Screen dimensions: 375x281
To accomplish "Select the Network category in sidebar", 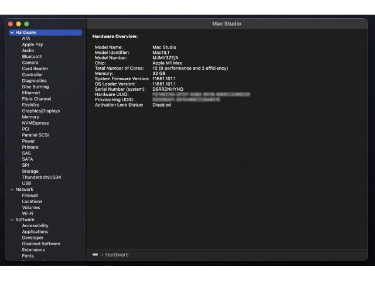I will click(x=25, y=189).
